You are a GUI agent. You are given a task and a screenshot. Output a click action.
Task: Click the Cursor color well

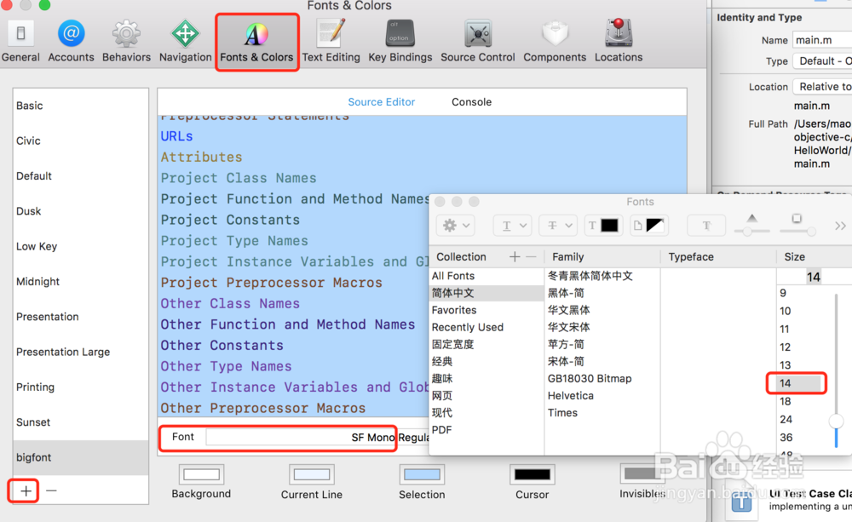[532, 475]
